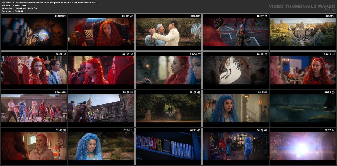Click the thumbnail at 00:21:51

[303, 32]
